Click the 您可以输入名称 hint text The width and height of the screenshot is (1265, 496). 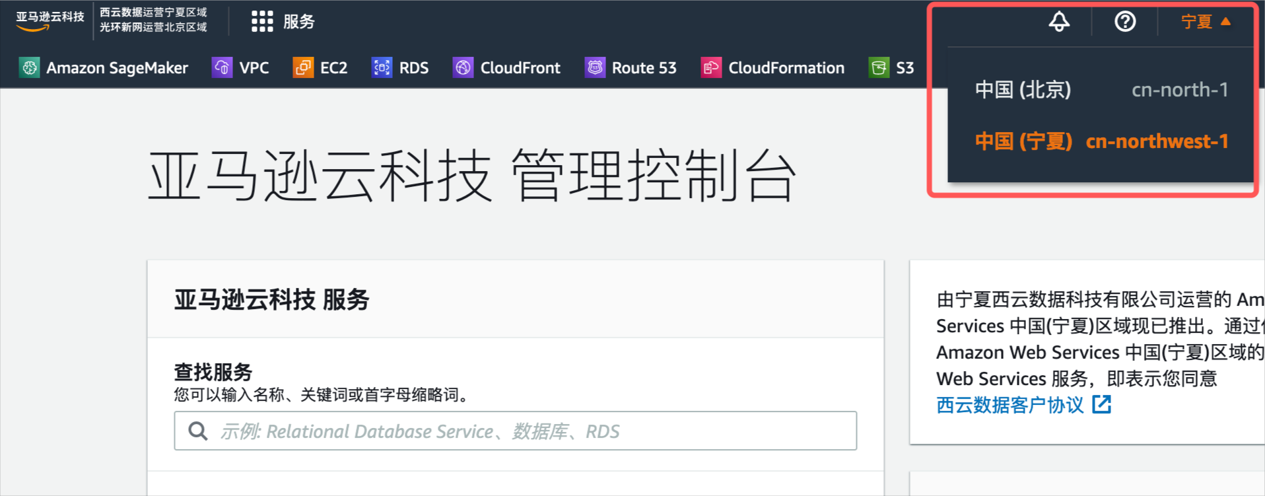click(323, 395)
